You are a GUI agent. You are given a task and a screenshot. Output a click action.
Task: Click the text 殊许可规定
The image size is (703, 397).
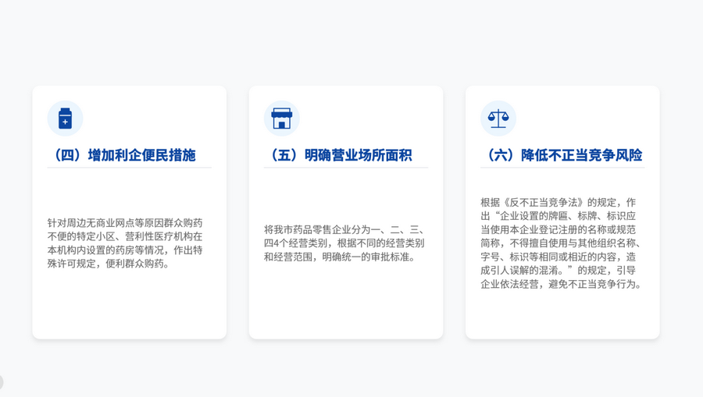pyautogui.click(x=70, y=264)
